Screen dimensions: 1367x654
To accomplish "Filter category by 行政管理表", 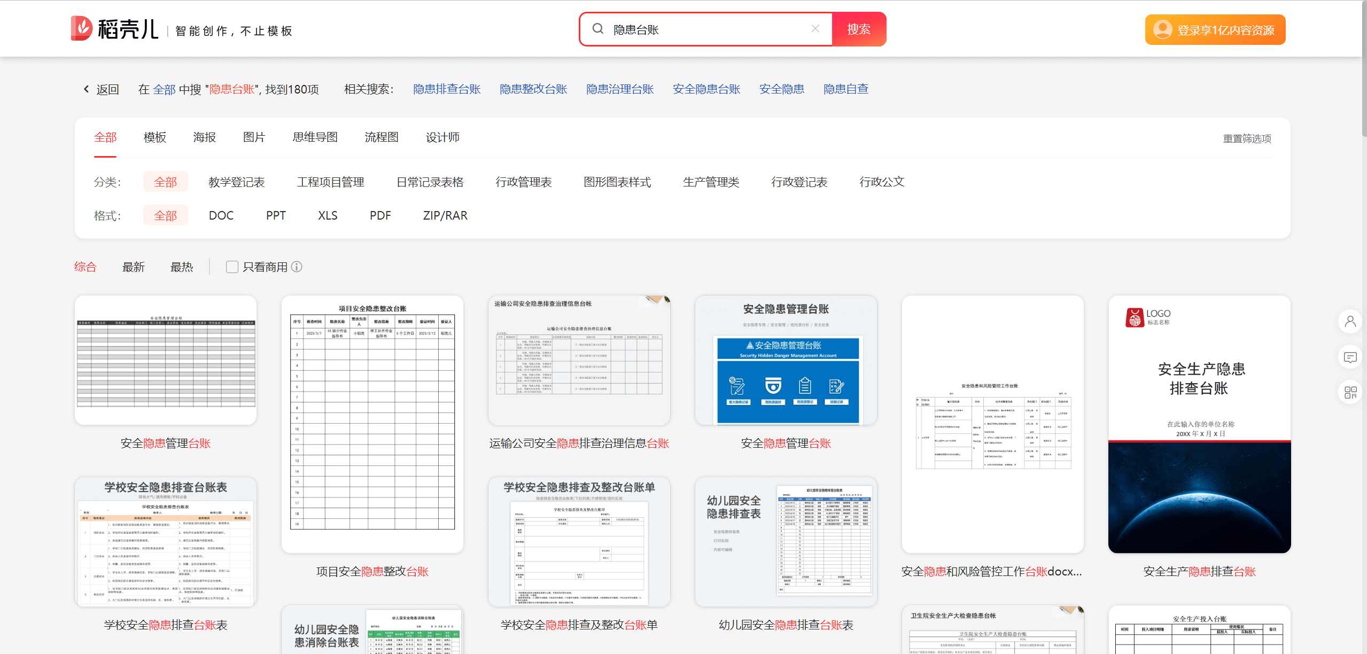I will tap(524, 182).
